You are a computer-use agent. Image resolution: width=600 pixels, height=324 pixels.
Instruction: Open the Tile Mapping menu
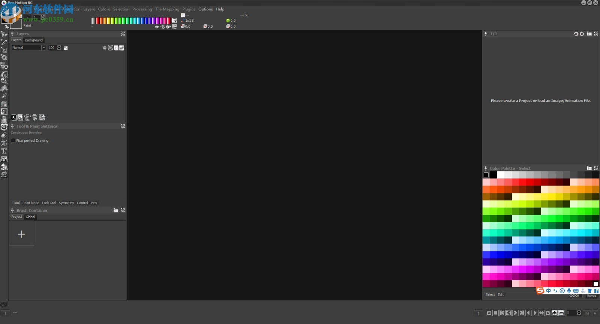tap(167, 9)
